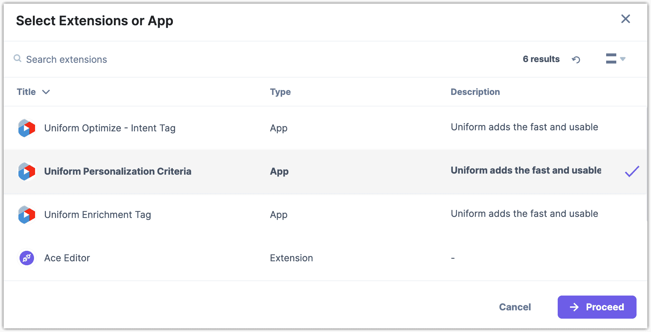The width and height of the screenshot is (651, 332).
Task: Open the Title sort chevron
Action: click(x=46, y=92)
